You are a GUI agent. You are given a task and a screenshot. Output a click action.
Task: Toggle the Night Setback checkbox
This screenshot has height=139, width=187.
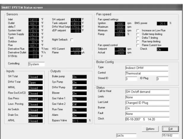(72, 40)
